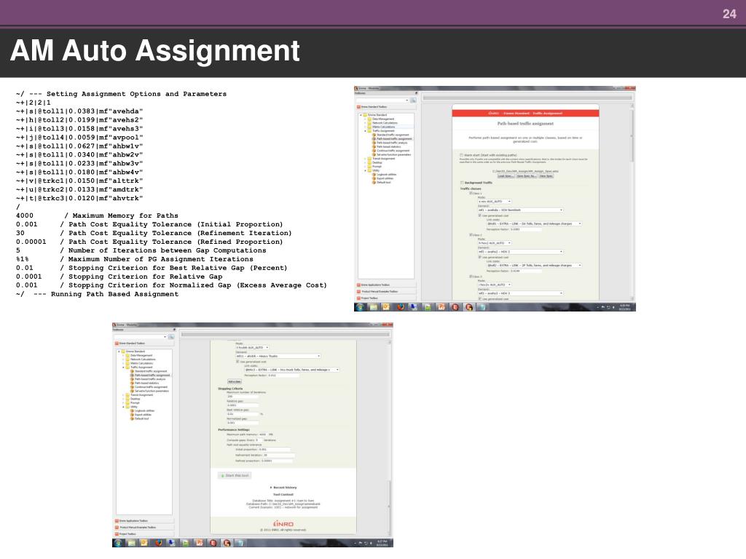This screenshot has width=746, height=559.
Task: Click the Add a class button
Action: click(x=235, y=381)
